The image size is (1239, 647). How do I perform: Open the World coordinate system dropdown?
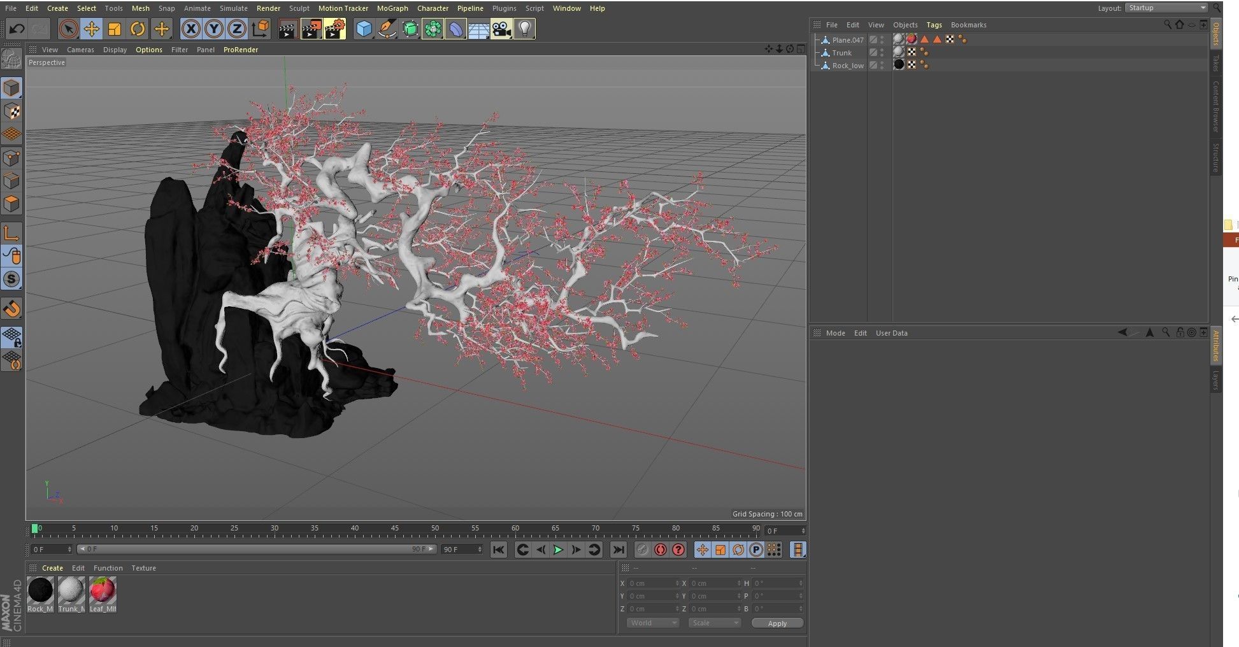(653, 623)
